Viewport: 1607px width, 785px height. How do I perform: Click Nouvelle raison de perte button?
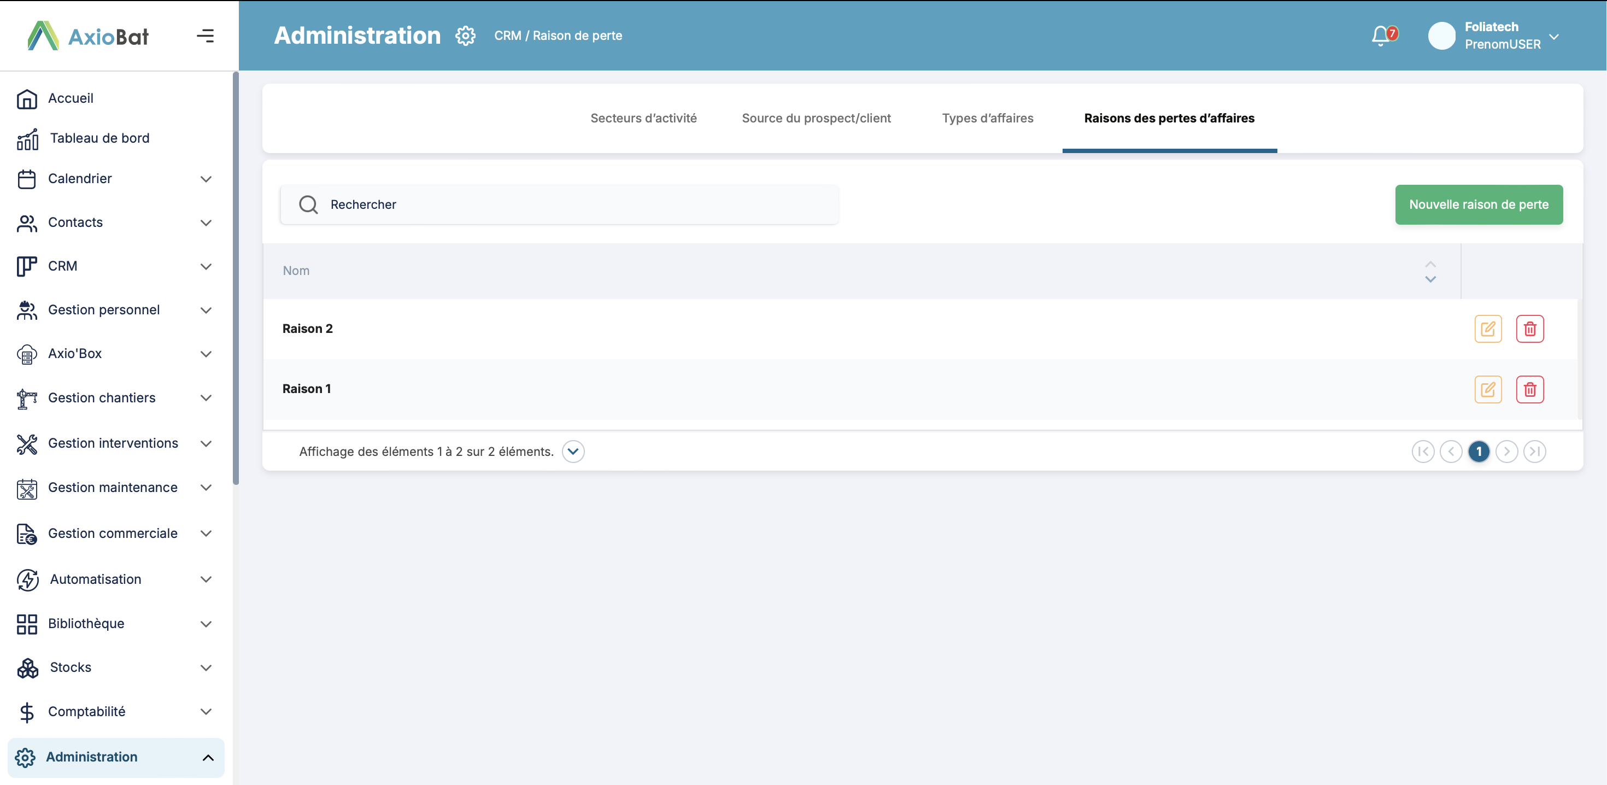(1478, 204)
